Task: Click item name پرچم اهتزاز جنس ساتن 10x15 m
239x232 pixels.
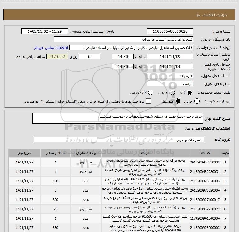Action: point(145,191)
